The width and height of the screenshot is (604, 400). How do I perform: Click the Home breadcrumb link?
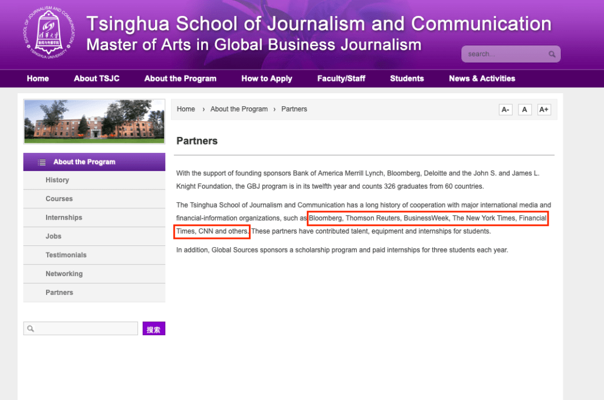click(186, 109)
